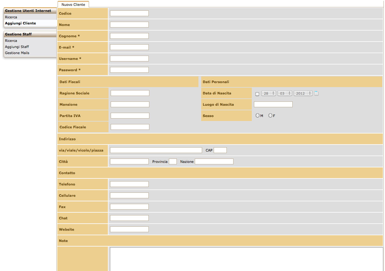Select Aggiungi Cliente in sidebar
Viewport: 385px width, 271px height.
pyautogui.click(x=20, y=23)
